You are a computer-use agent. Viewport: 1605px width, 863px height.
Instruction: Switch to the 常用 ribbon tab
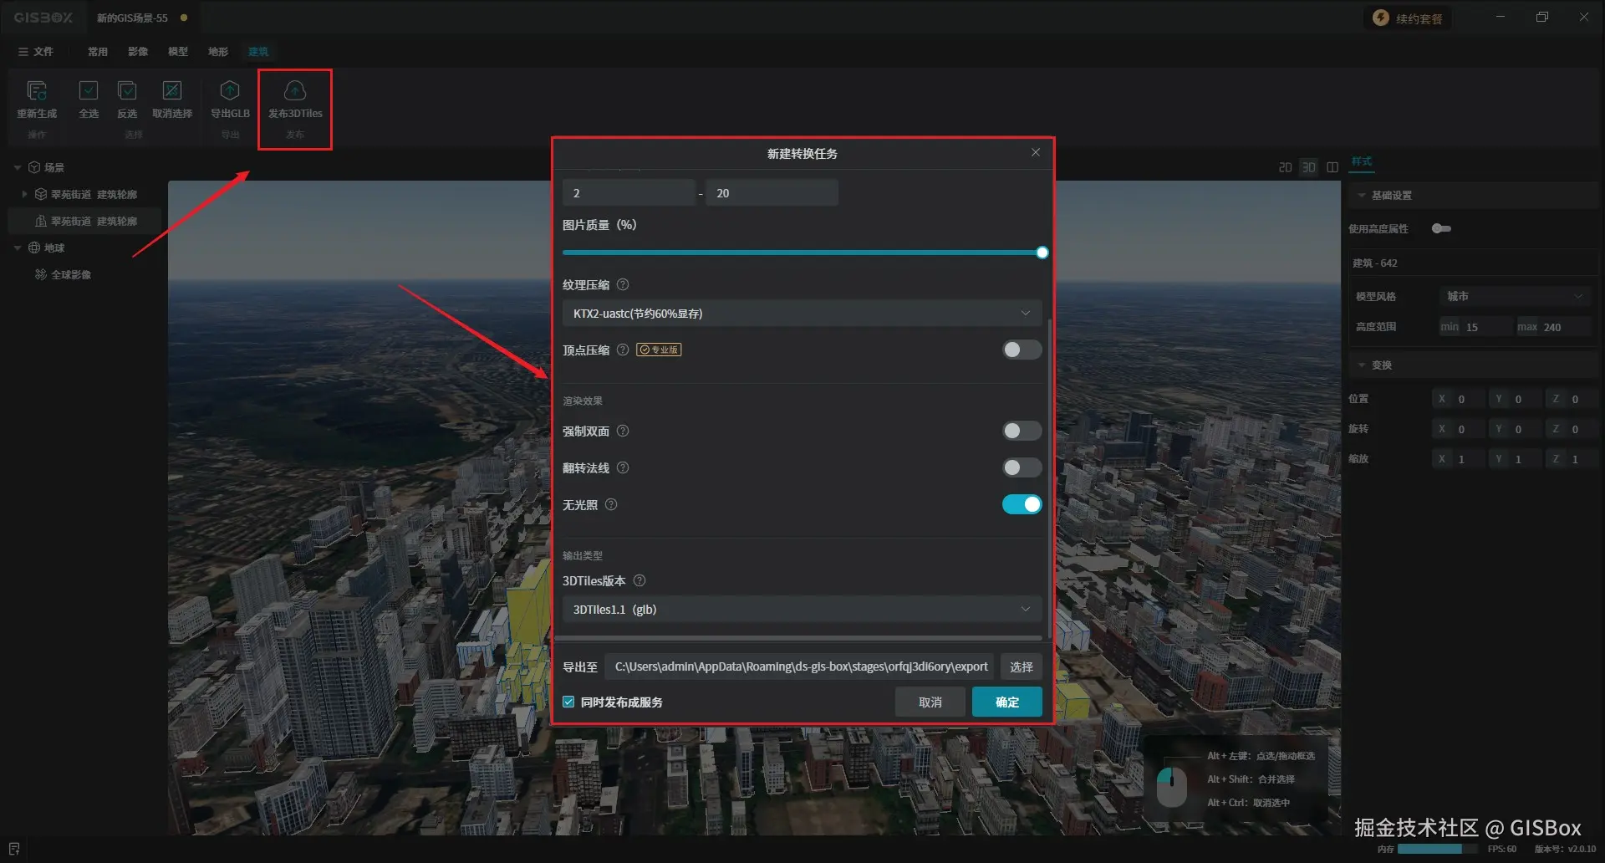(x=98, y=52)
